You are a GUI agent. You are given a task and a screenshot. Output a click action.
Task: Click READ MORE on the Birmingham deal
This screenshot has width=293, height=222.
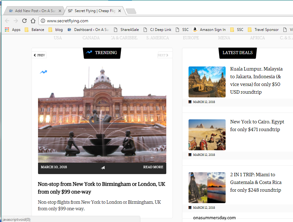153,167
